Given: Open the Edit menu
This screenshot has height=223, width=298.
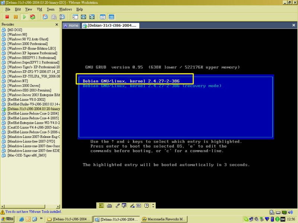Looking at the screenshot, I should pos(18,9).
